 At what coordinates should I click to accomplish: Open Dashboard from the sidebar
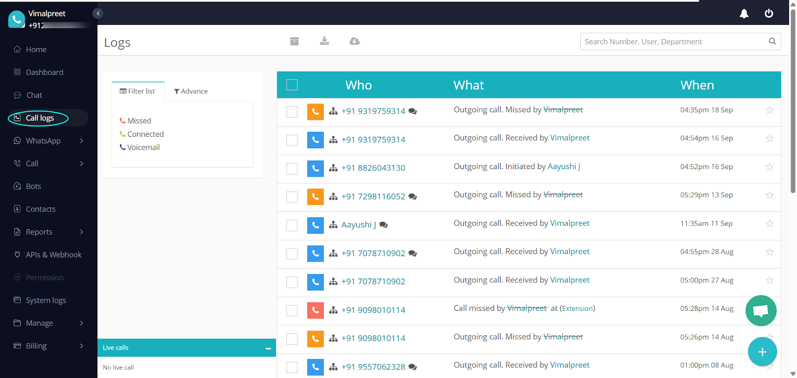(44, 72)
